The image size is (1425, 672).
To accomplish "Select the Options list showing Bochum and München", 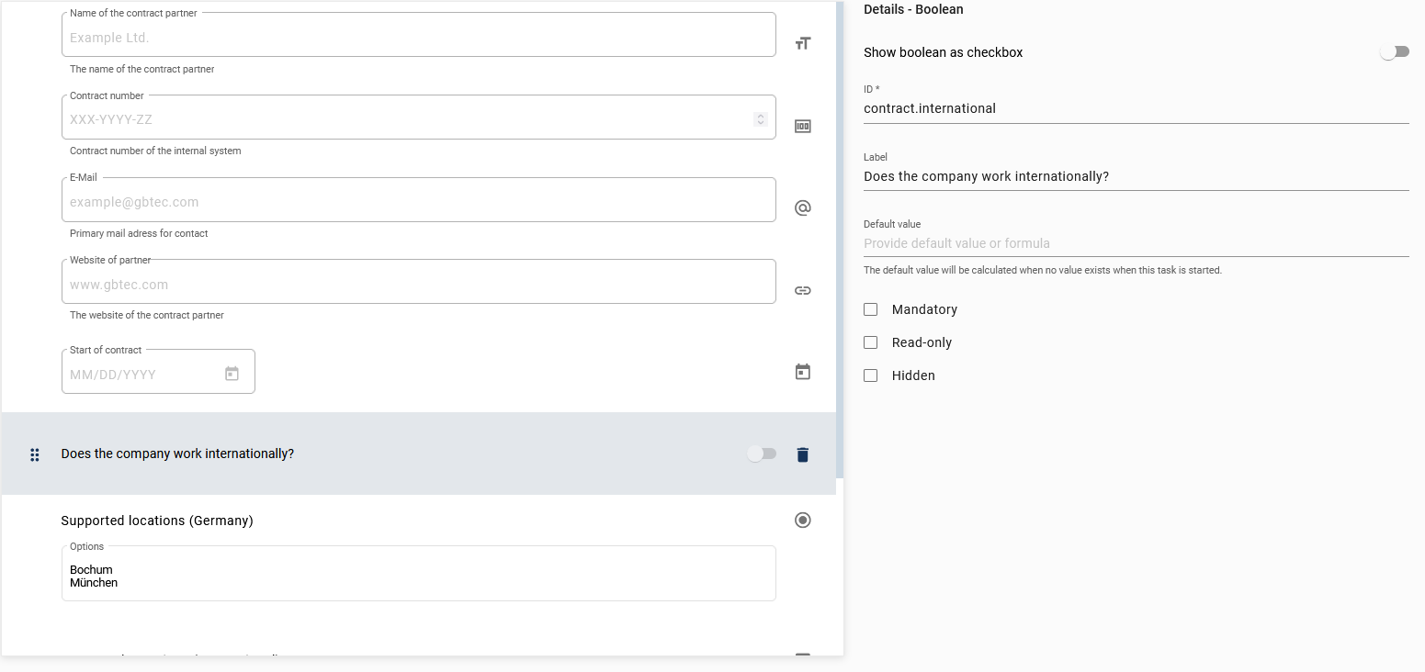I will pos(418,573).
